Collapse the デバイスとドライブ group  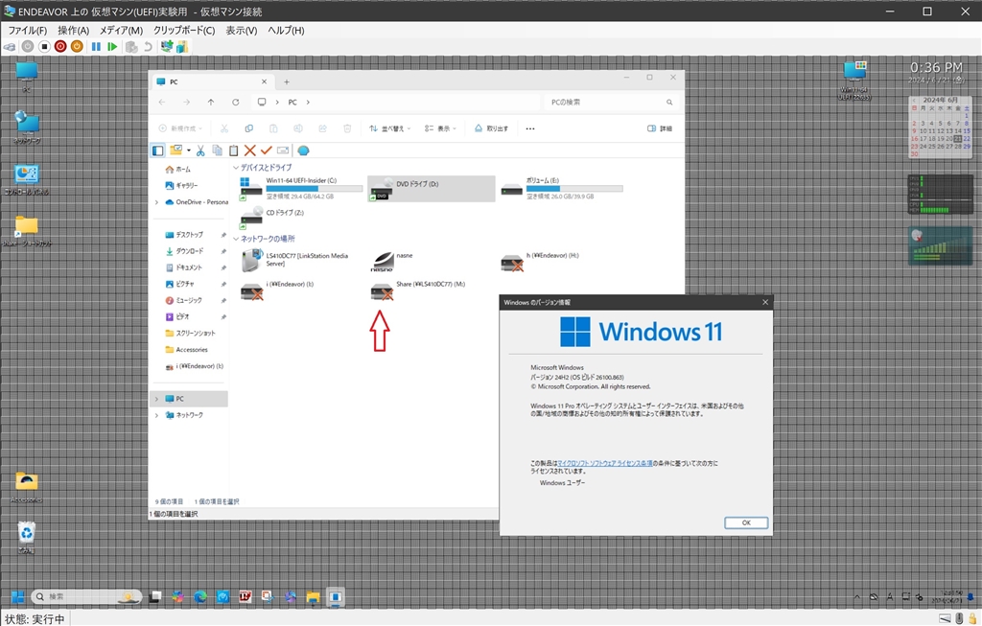click(236, 168)
